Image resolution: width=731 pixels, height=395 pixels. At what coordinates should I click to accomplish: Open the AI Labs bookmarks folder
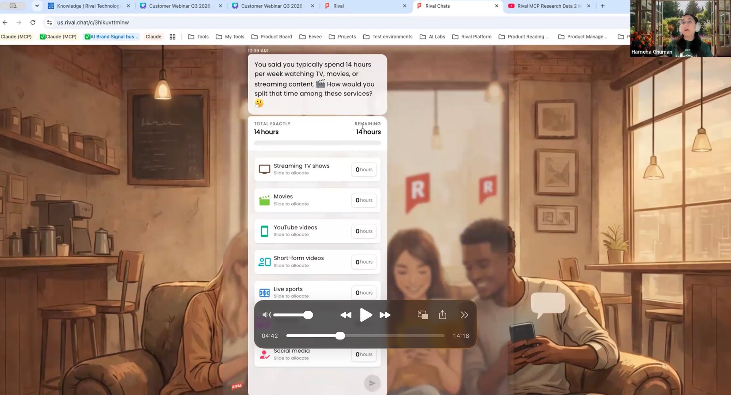pos(432,37)
